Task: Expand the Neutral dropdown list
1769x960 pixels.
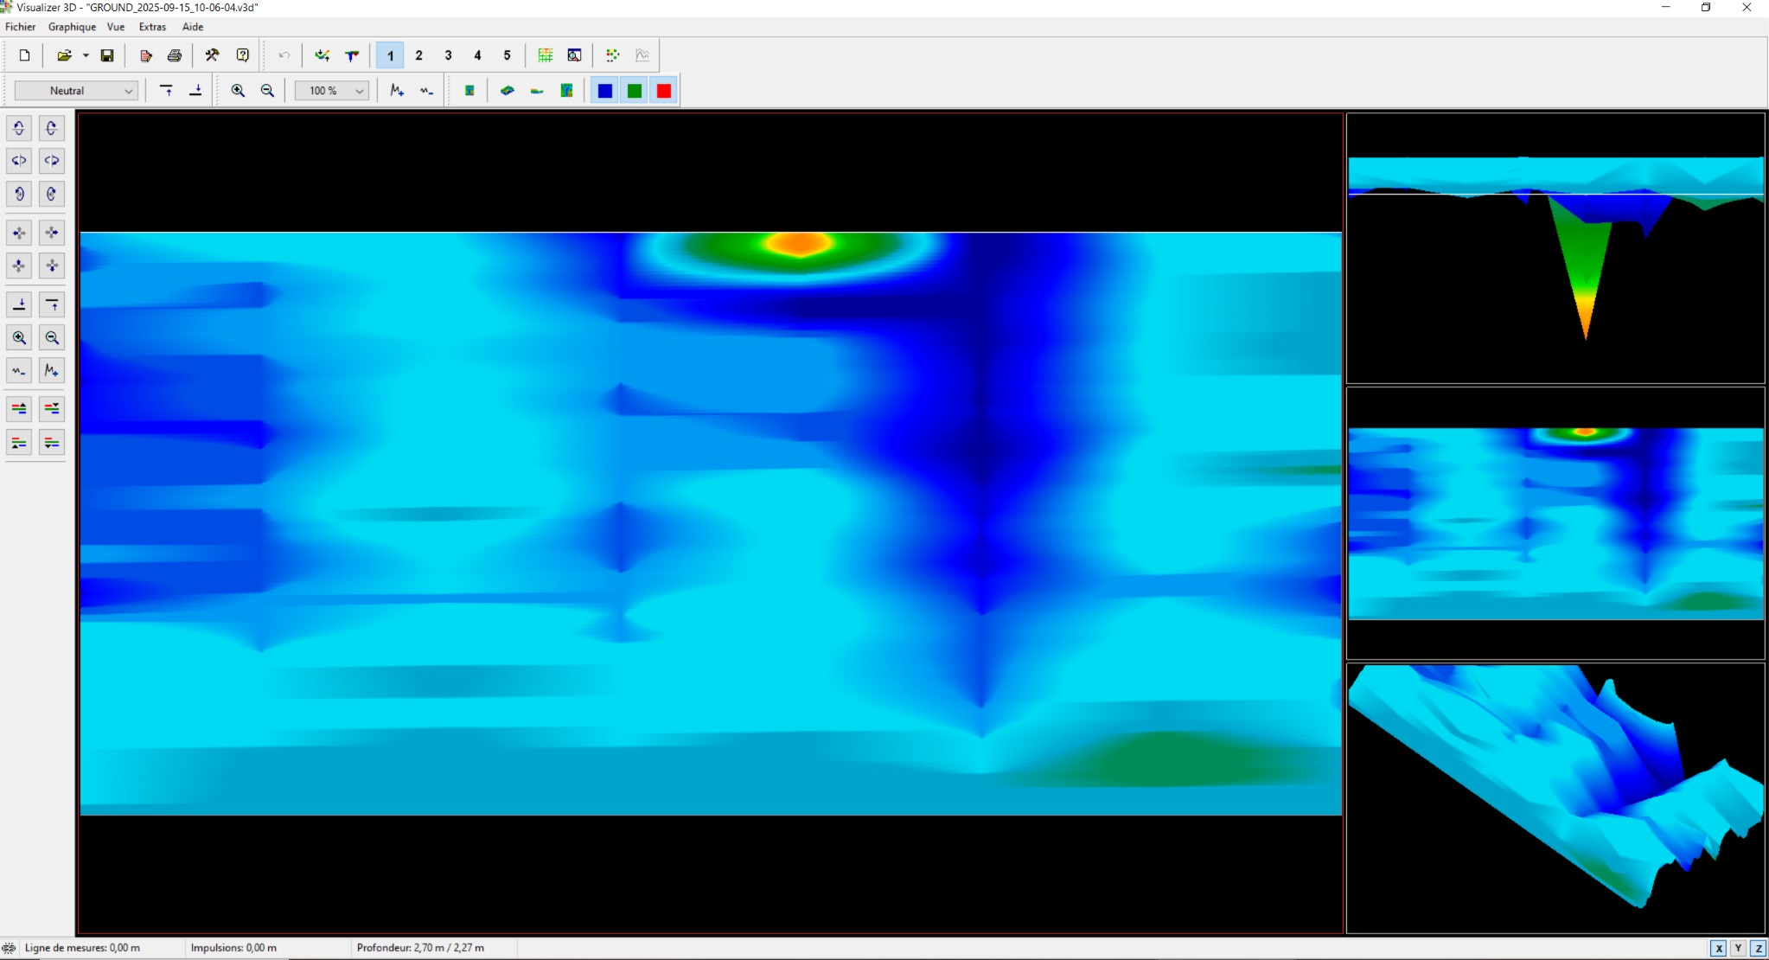Action: [x=128, y=91]
